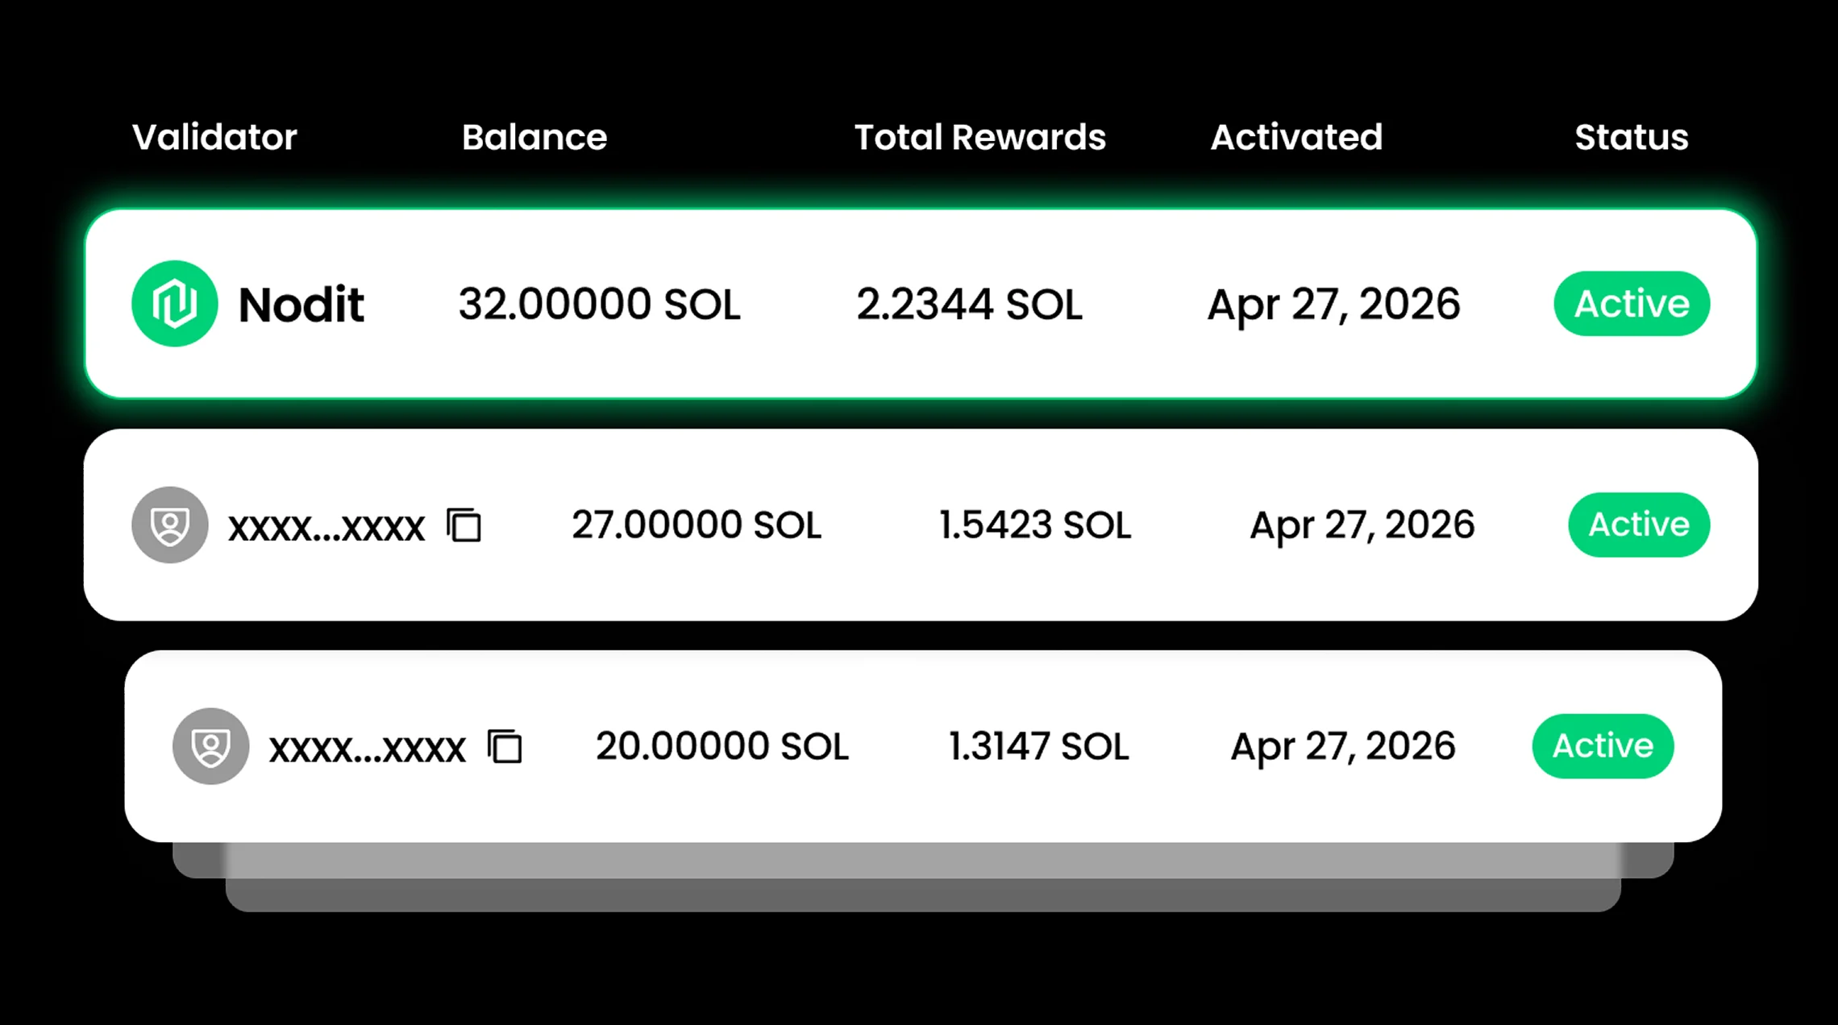
Task: Open the xxxx...xxxx address in the 27.00000 SOL row
Action: coord(326,528)
